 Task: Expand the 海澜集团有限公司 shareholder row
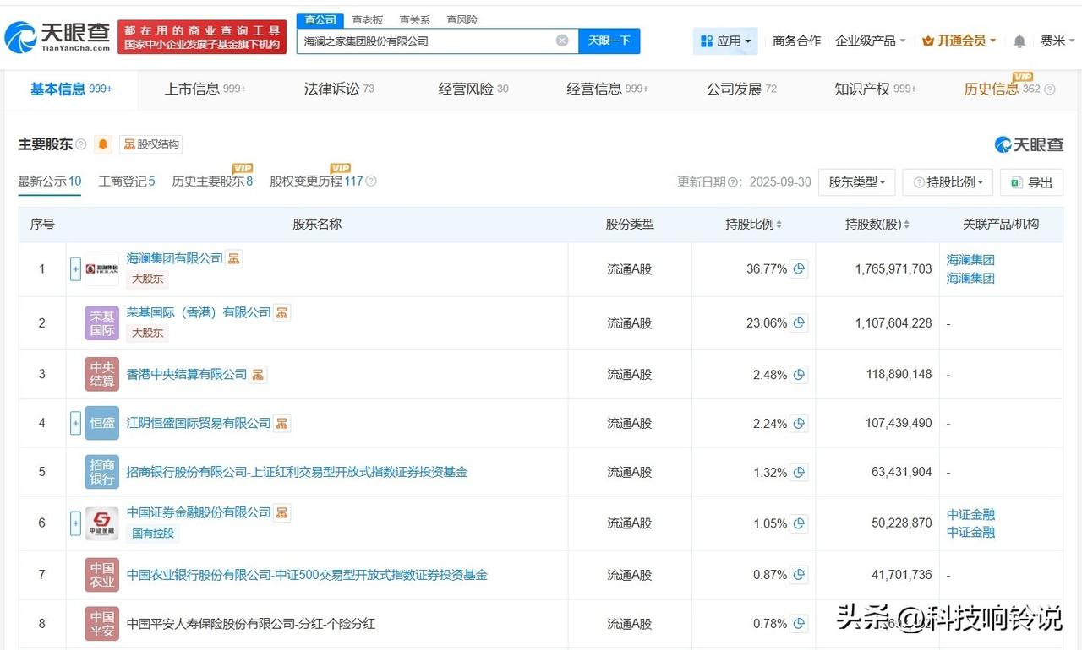(x=75, y=269)
